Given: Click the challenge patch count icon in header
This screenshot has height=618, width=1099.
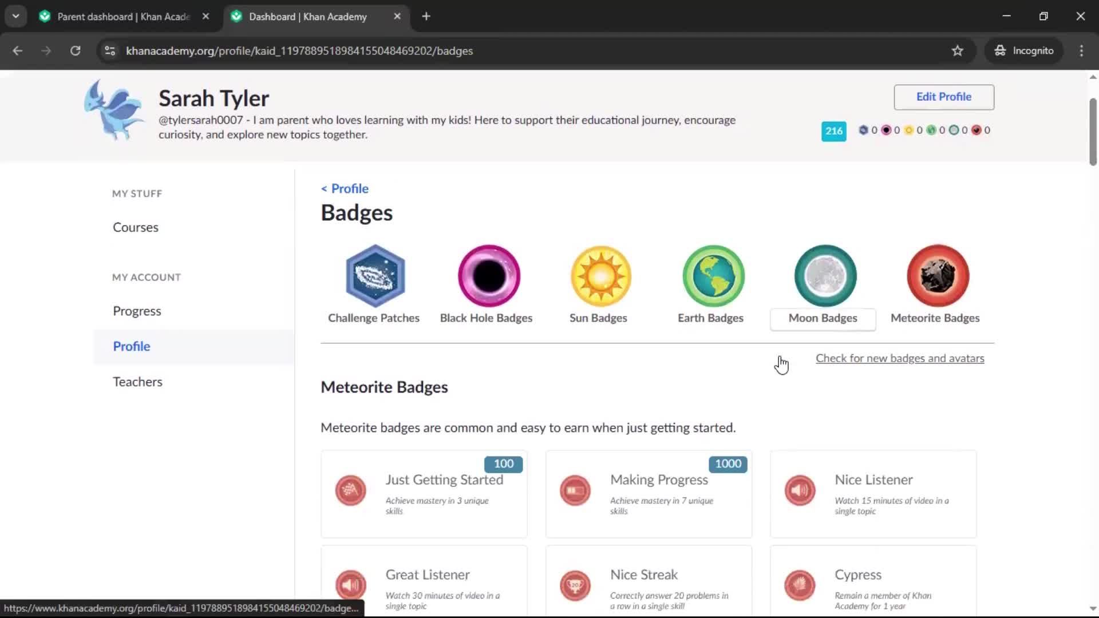Looking at the screenshot, I should [863, 130].
